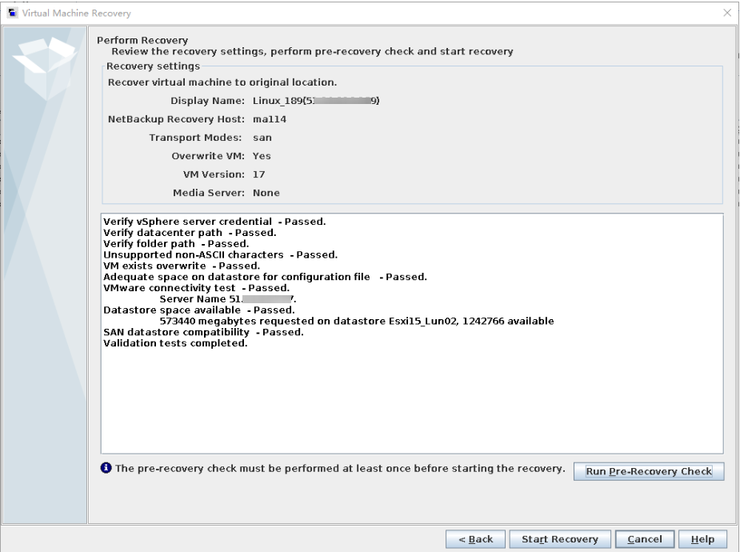Click the 'Validation tests completed' line
The image size is (740, 552).
(x=175, y=344)
